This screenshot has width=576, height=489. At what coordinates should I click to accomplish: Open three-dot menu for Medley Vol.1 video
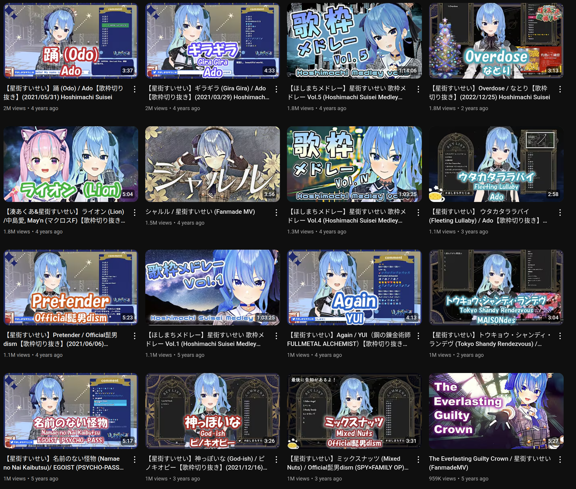coord(276,336)
